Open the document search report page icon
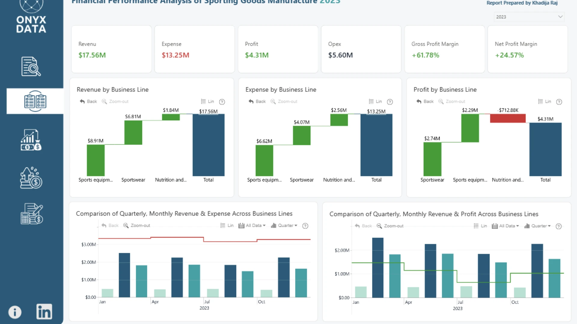 (x=31, y=66)
